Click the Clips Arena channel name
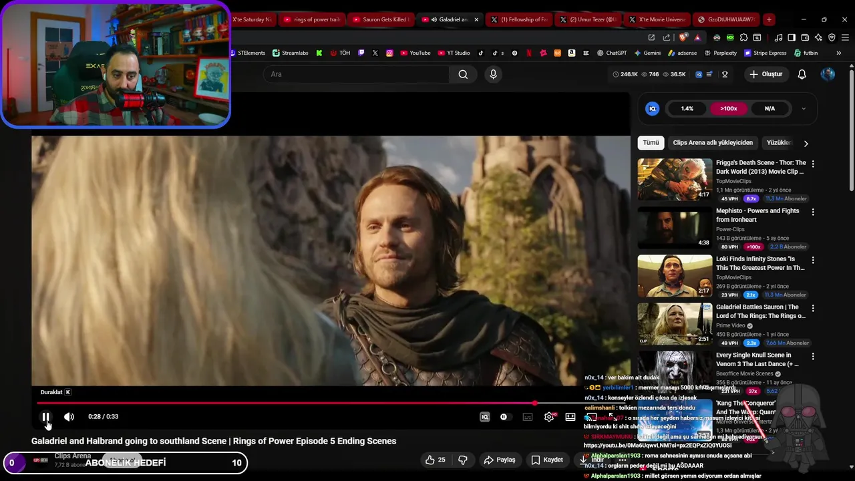The width and height of the screenshot is (855, 481). tap(72, 456)
